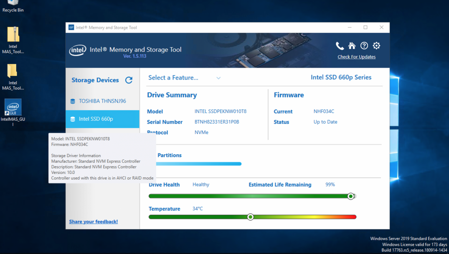Click the Up to Date status
This screenshot has width=449, height=254.
[325, 122]
